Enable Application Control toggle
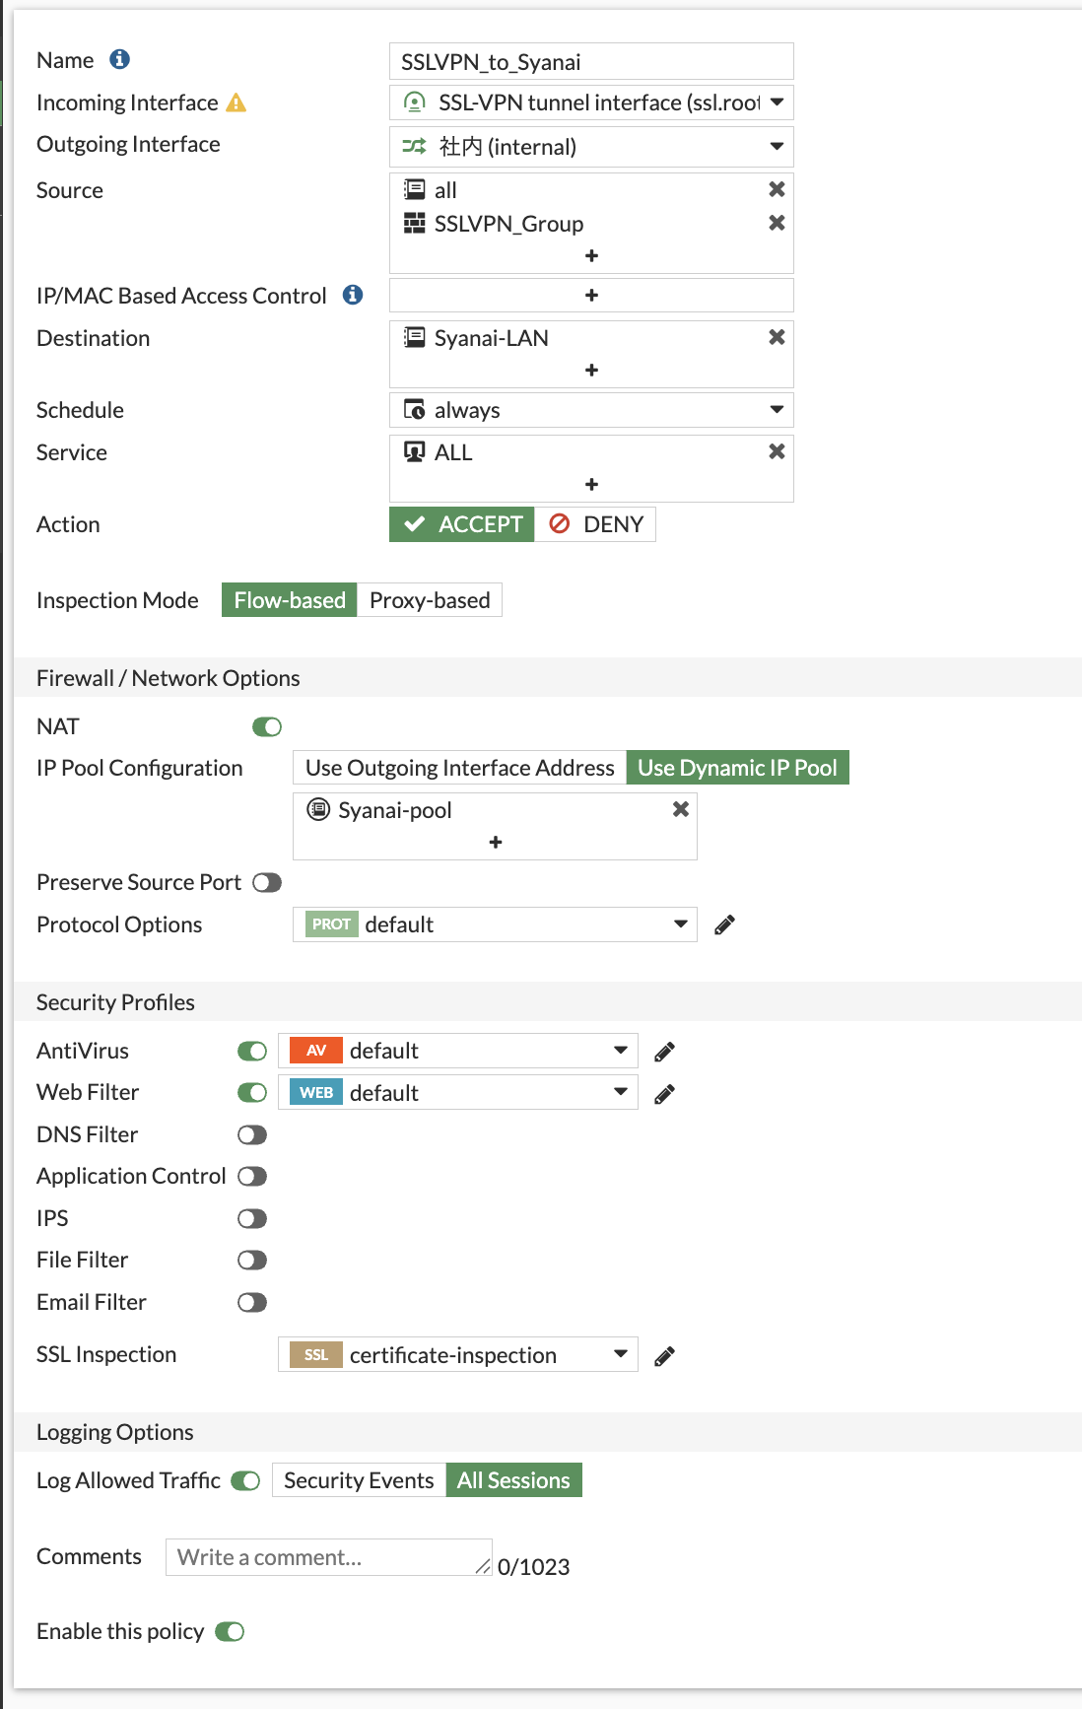This screenshot has height=1709, width=1082. click(252, 1177)
